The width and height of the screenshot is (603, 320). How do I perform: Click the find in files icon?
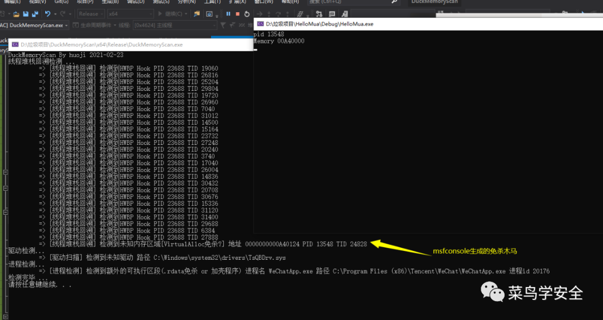pos(197,14)
